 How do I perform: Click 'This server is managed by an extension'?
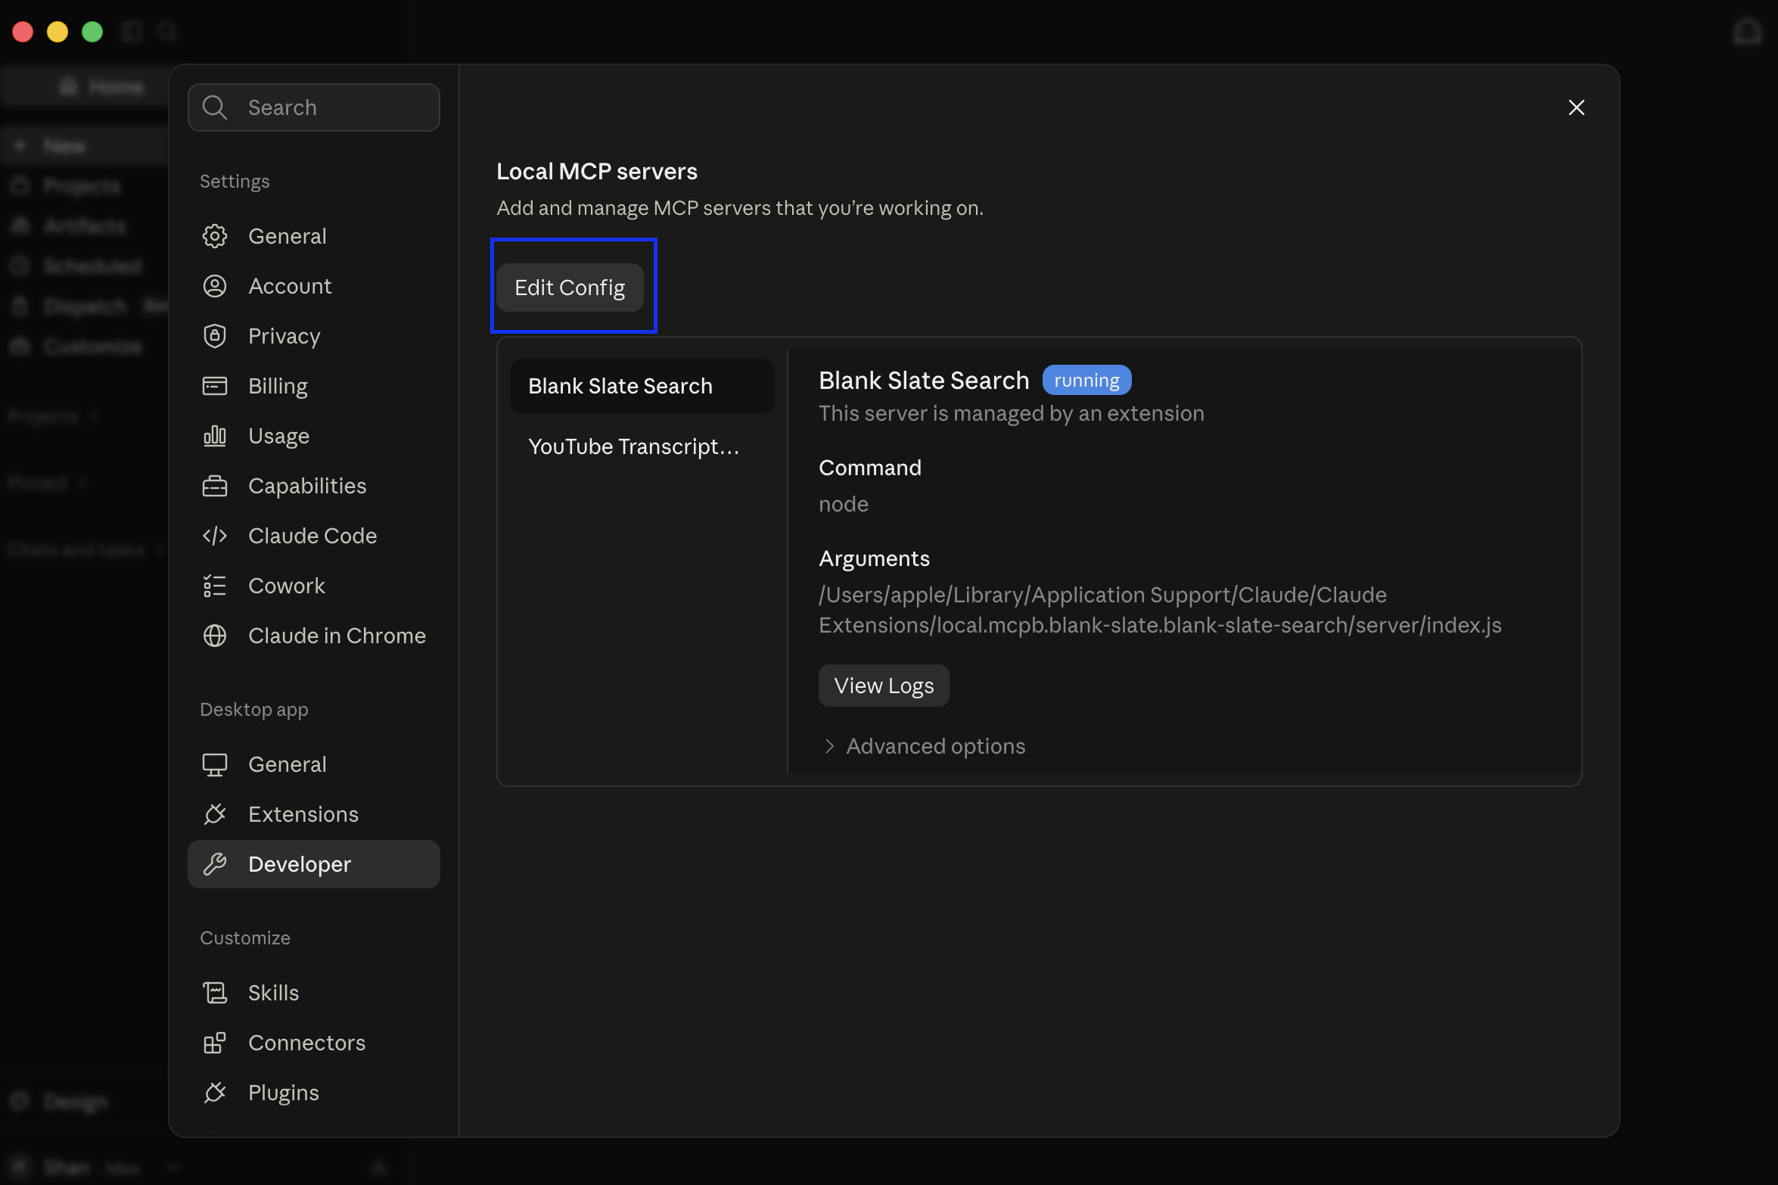(1012, 413)
